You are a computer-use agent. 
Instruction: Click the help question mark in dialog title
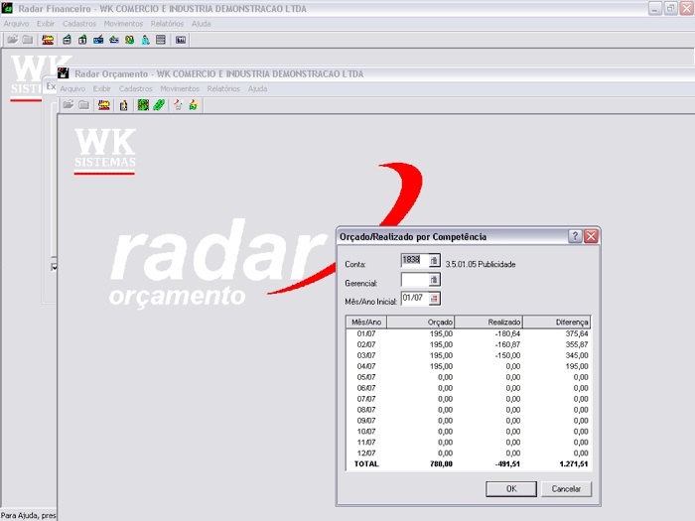pyautogui.click(x=575, y=236)
